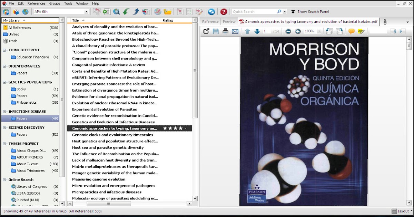Sort references by Title column header

(x=114, y=20)
